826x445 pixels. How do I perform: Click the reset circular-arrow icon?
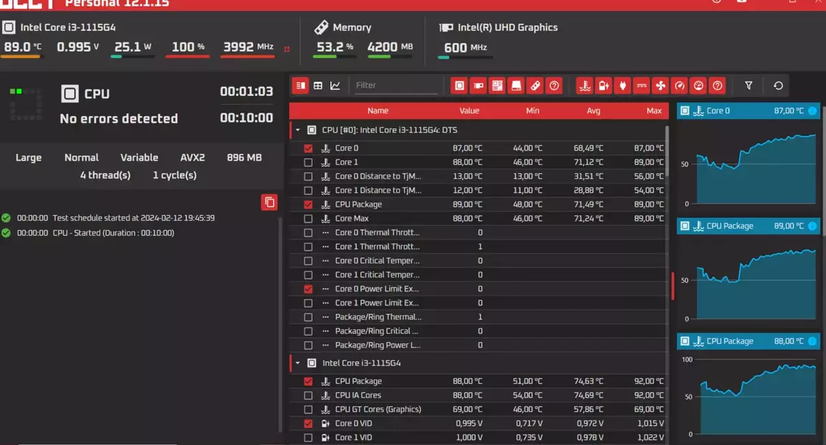[778, 86]
